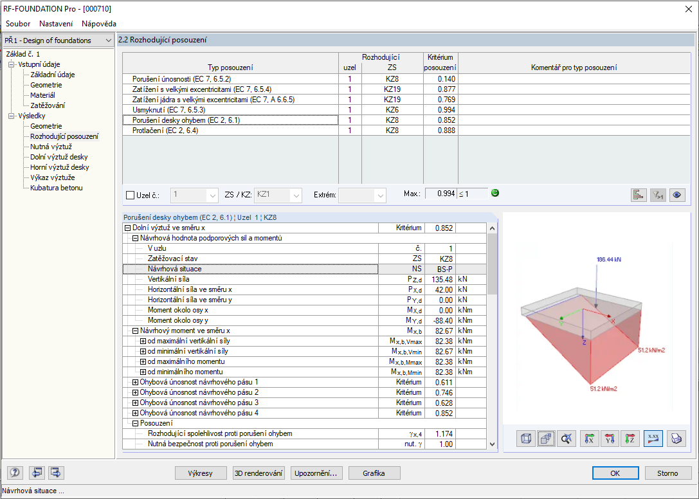Viewport: 699px width, 499px height.
Task: Click the Grafika button
Action: pos(374,473)
